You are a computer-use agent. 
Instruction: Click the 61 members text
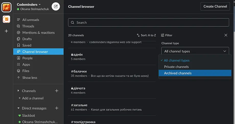(x=79, y=109)
